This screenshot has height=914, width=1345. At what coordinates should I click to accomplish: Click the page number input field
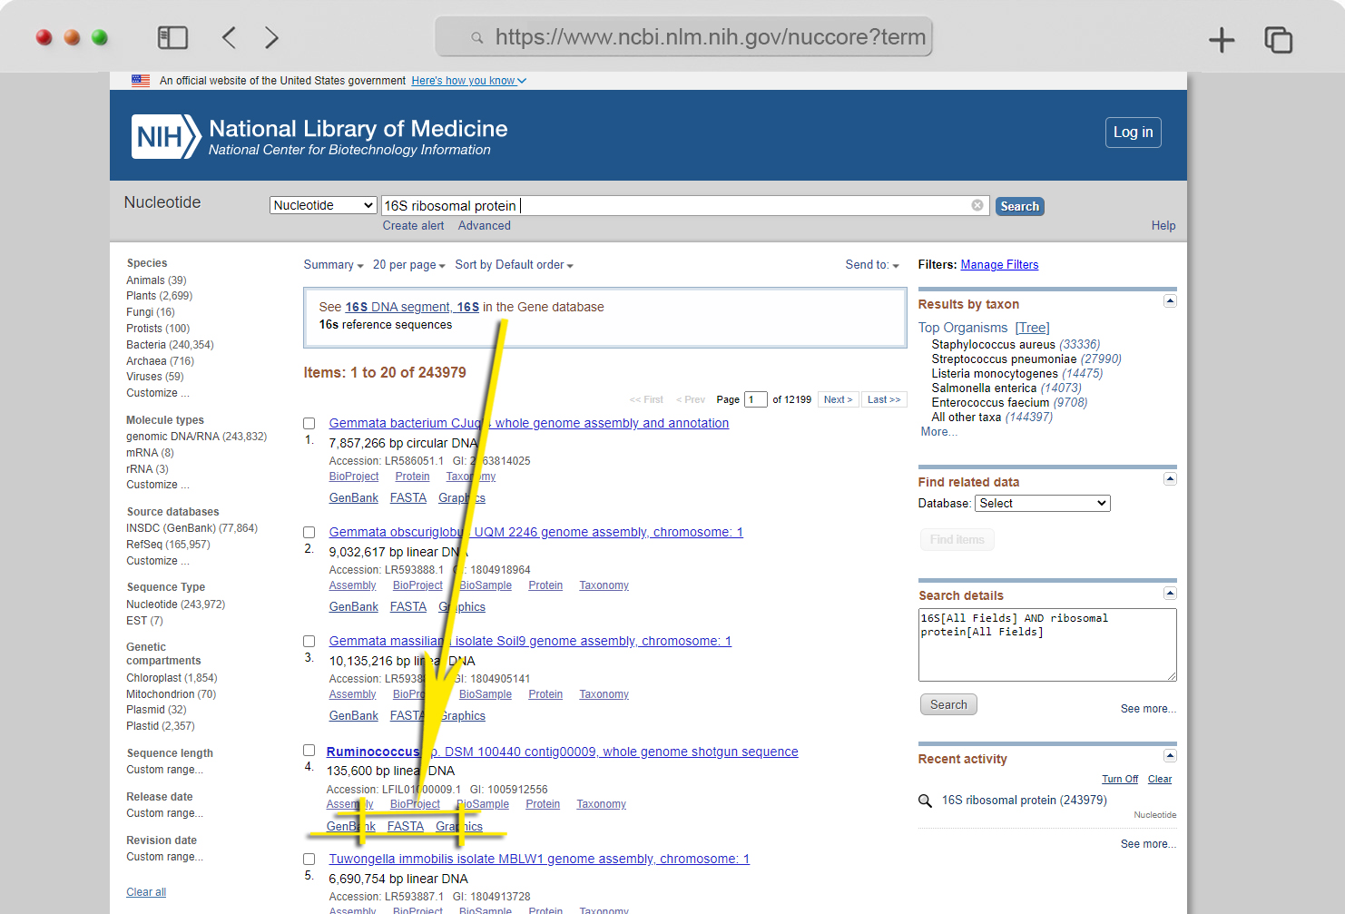[755, 399]
